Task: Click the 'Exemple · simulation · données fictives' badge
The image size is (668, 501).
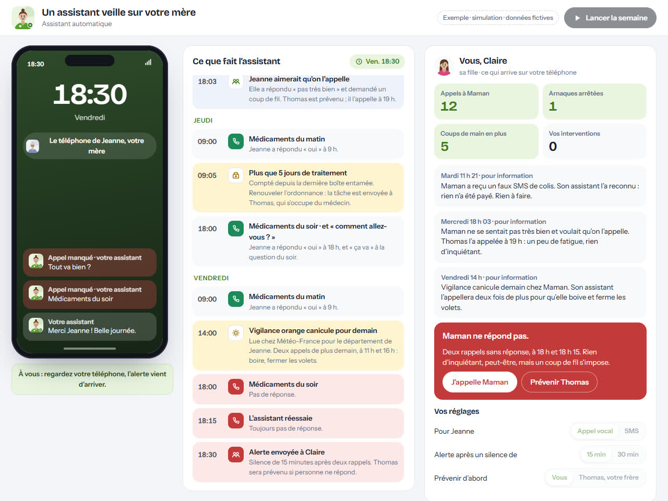Action: pos(498,18)
